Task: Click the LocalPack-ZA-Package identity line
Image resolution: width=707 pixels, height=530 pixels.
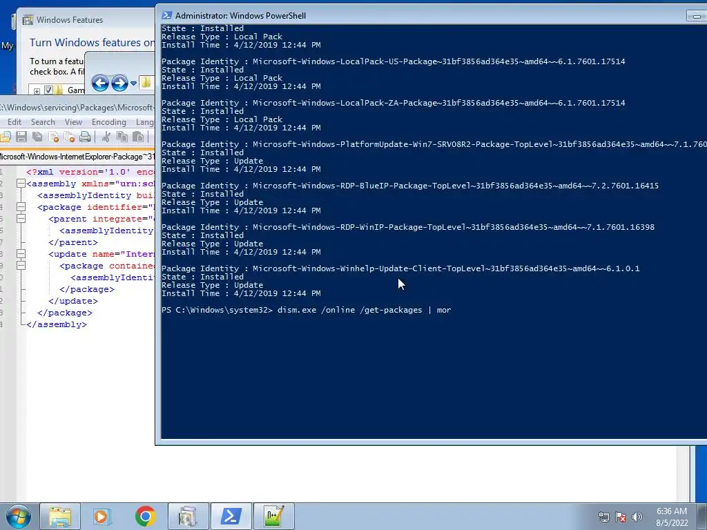Action: pyautogui.click(x=393, y=103)
